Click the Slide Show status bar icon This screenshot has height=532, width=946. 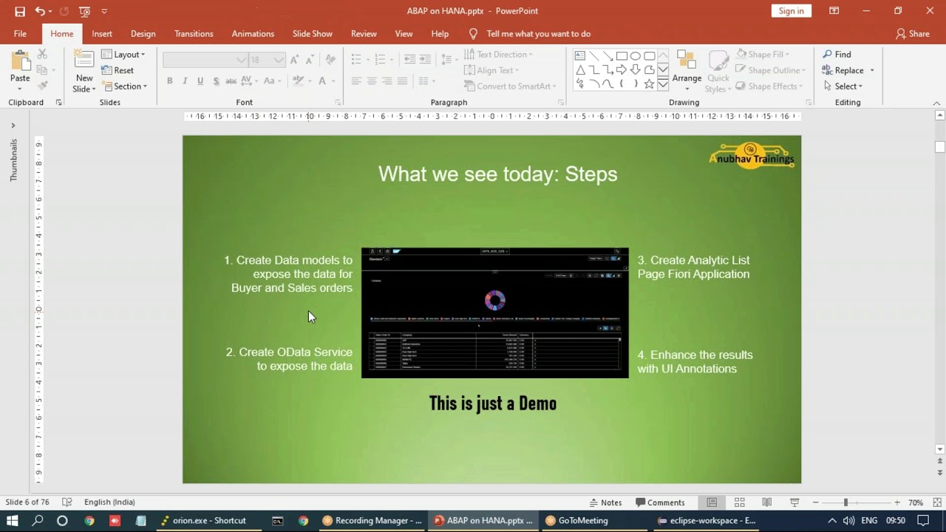[794, 502]
